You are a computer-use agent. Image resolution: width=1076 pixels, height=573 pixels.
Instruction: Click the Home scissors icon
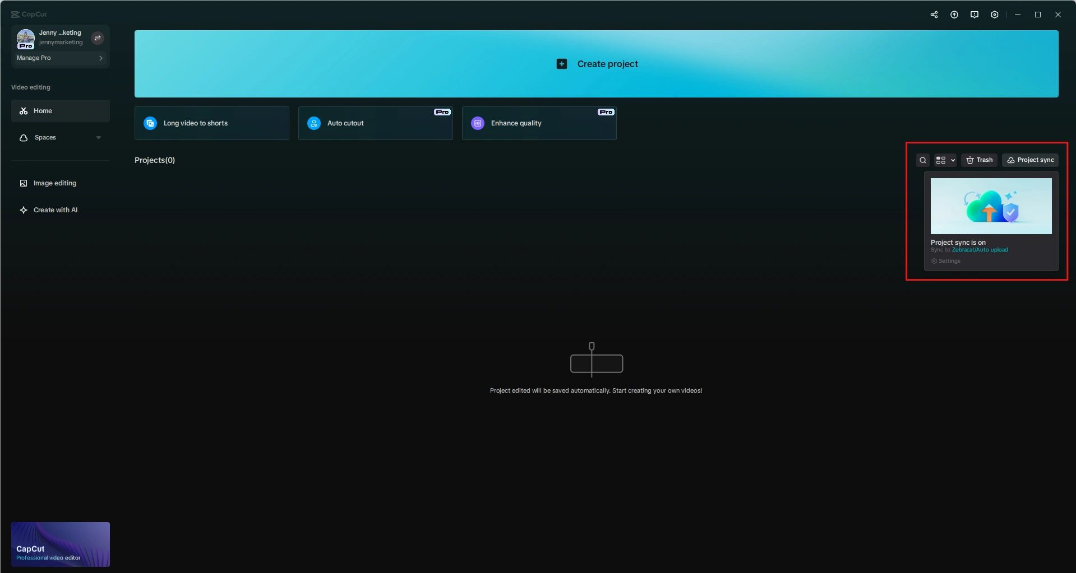tap(24, 111)
